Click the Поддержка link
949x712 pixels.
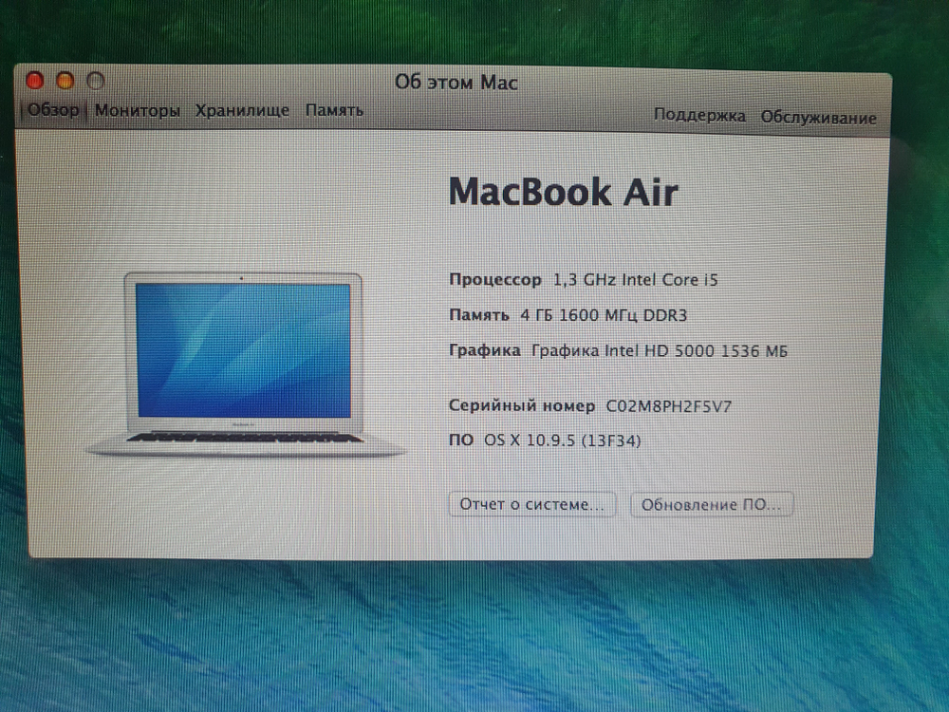(699, 116)
